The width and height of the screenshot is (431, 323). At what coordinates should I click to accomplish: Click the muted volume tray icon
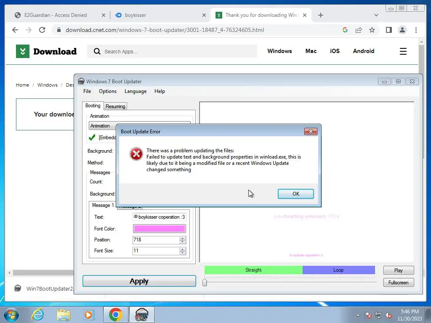coord(388,315)
